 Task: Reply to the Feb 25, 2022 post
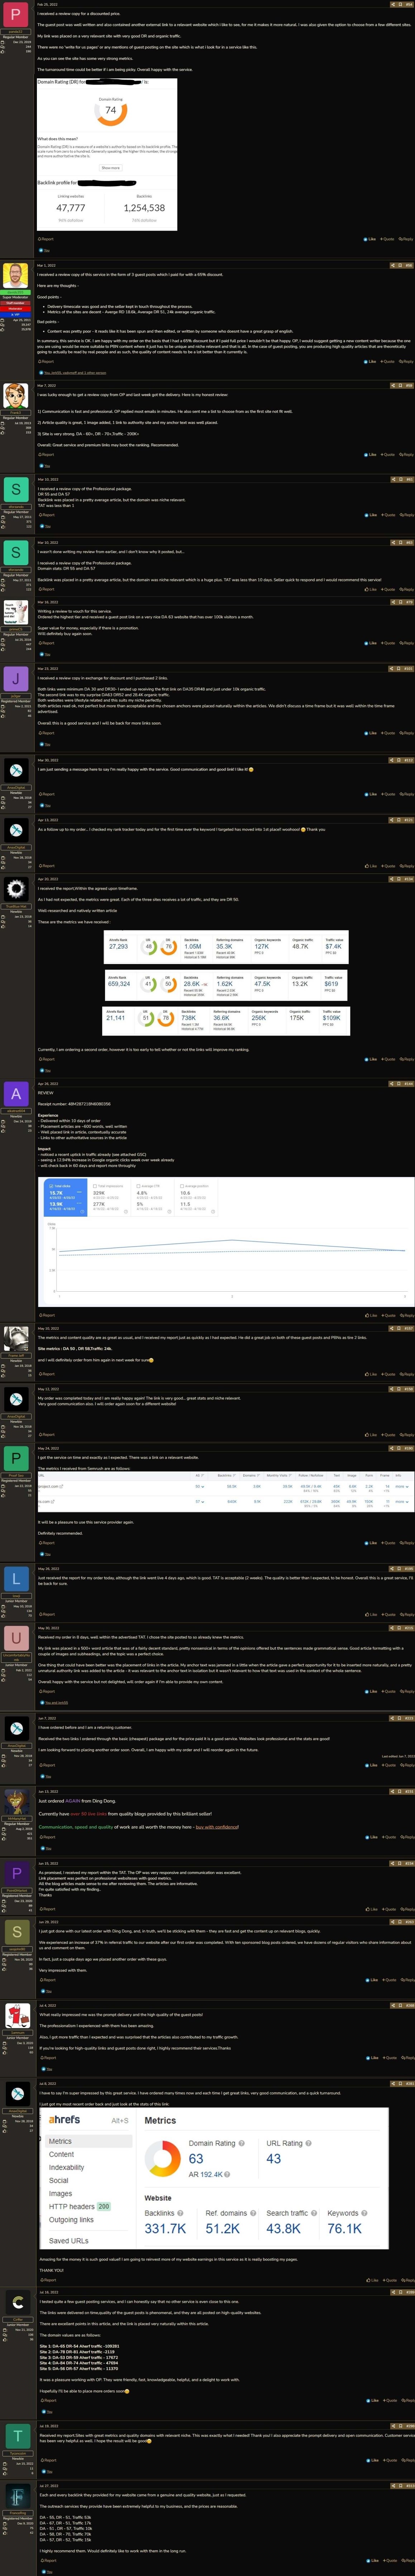(x=406, y=239)
